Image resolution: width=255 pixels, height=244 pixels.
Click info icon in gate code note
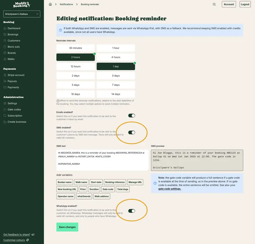tap(155, 183)
